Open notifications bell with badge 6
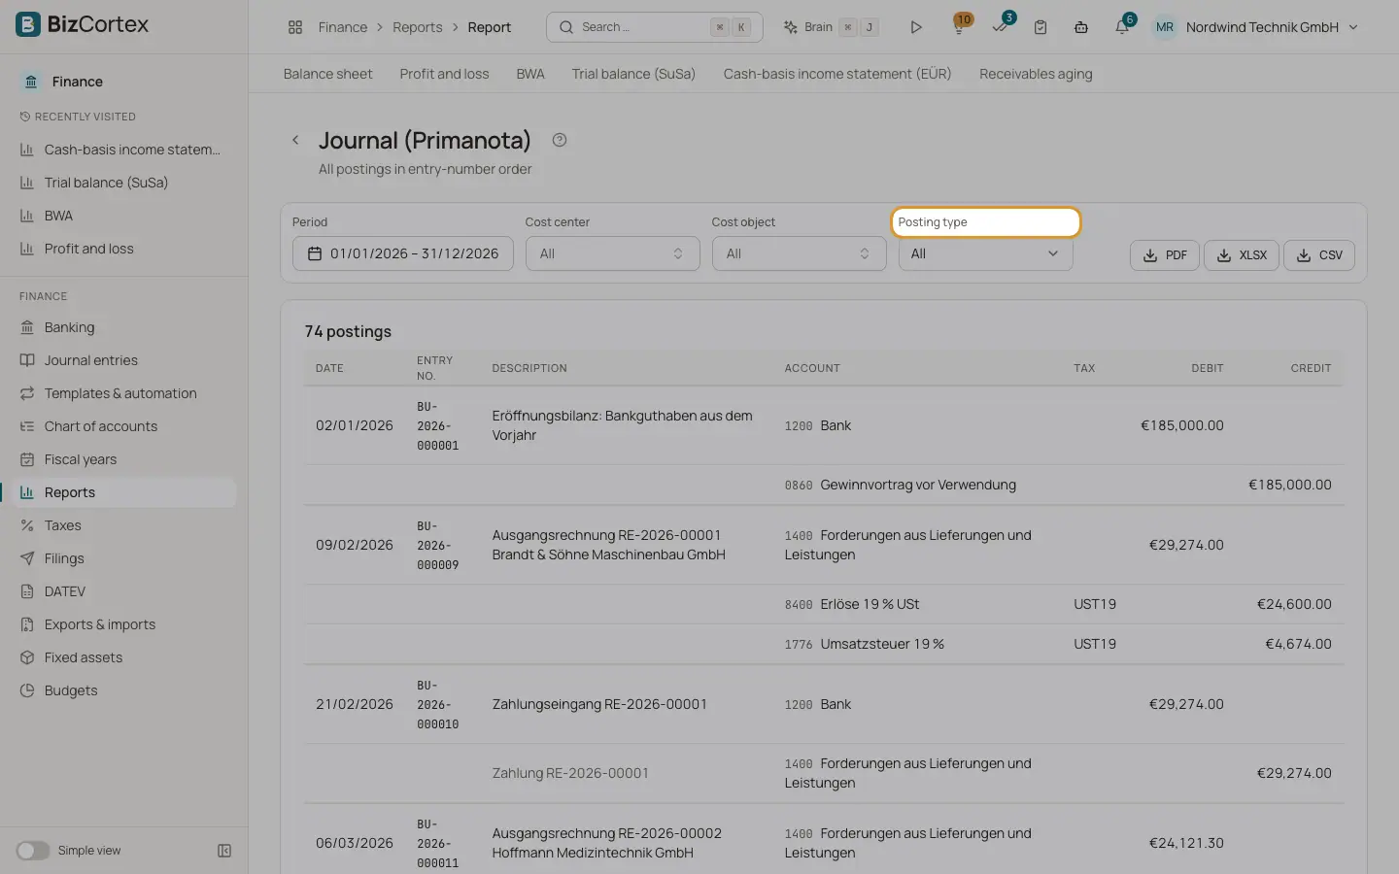This screenshot has height=874, width=1399. [1122, 27]
